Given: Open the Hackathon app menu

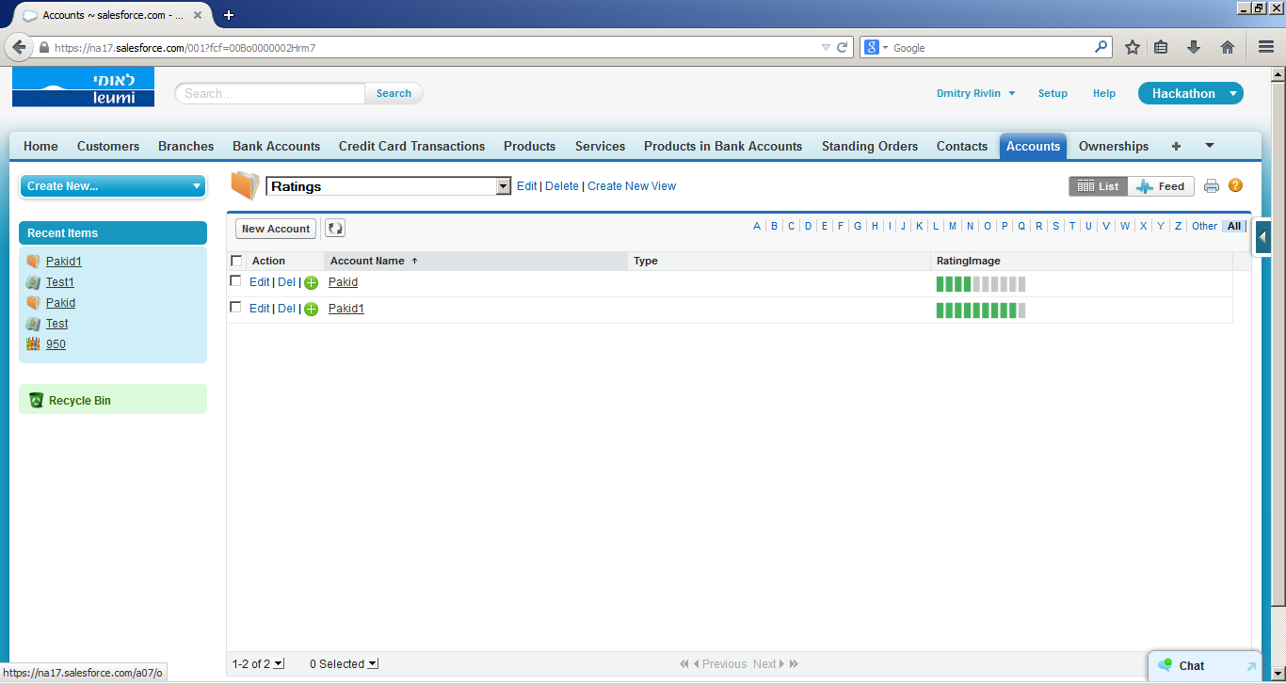Looking at the screenshot, I should [1191, 93].
